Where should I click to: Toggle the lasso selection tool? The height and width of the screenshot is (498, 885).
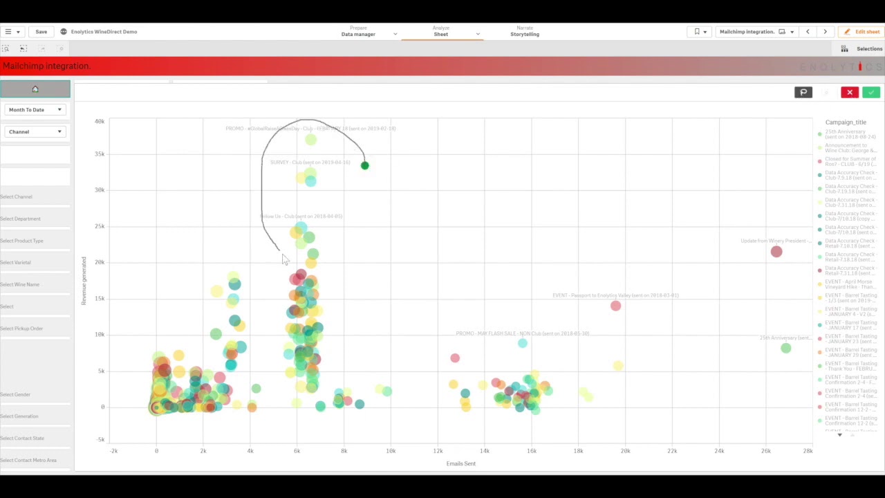tap(803, 92)
